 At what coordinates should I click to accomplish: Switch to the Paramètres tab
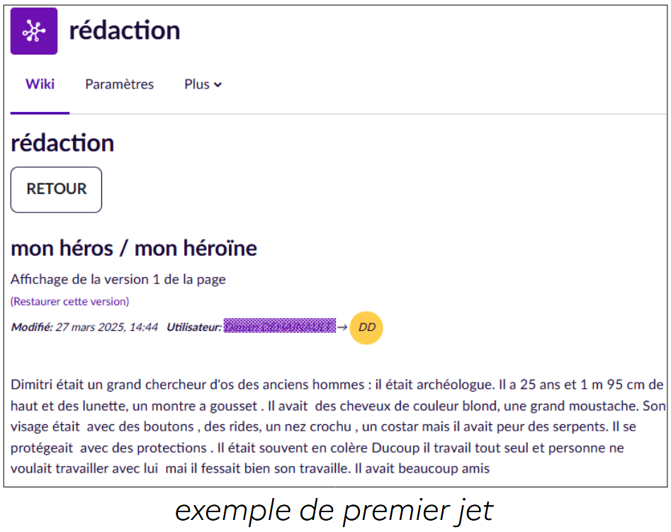[119, 84]
